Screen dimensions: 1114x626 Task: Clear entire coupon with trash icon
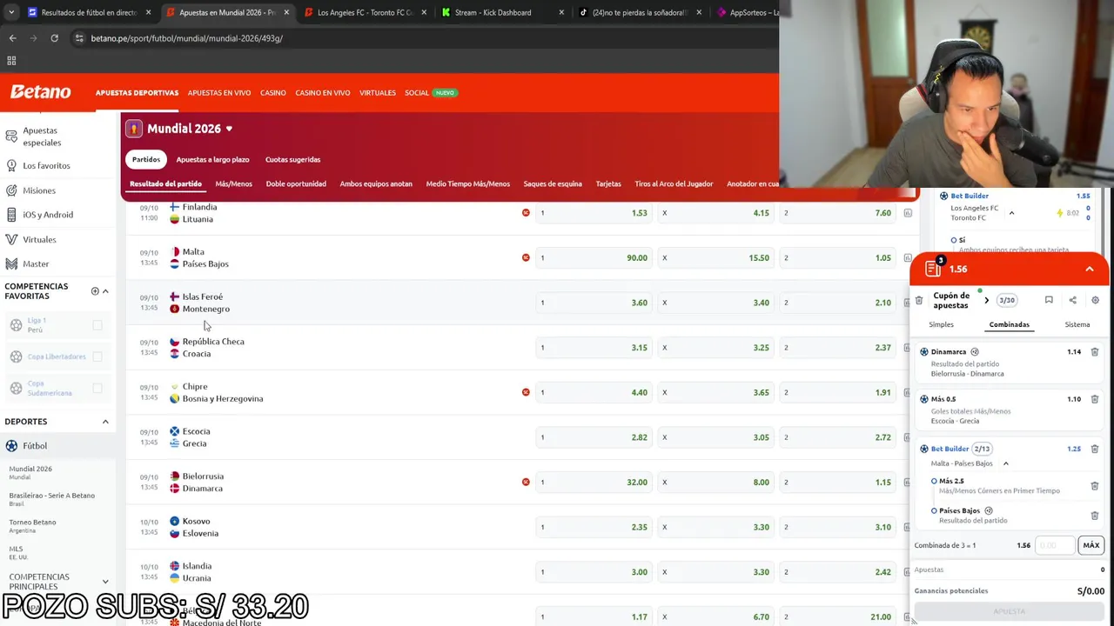pos(919,300)
